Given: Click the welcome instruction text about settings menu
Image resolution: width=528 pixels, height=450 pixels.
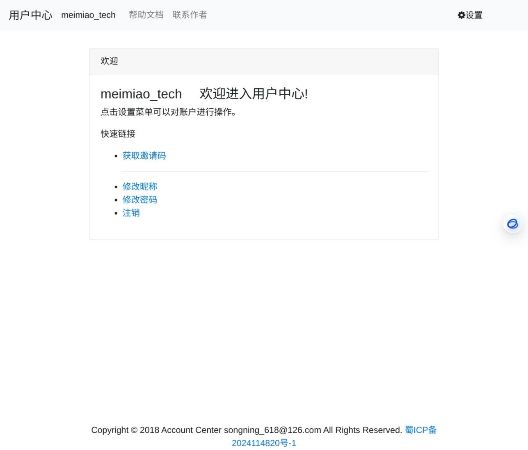Looking at the screenshot, I should point(168,112).
